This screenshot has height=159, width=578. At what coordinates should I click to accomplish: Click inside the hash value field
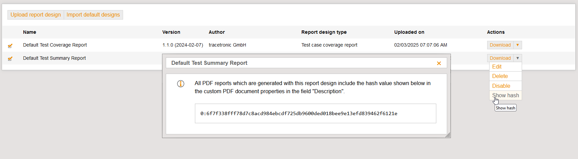(315, 113)
